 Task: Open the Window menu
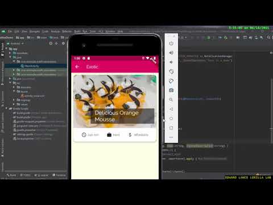110,31
